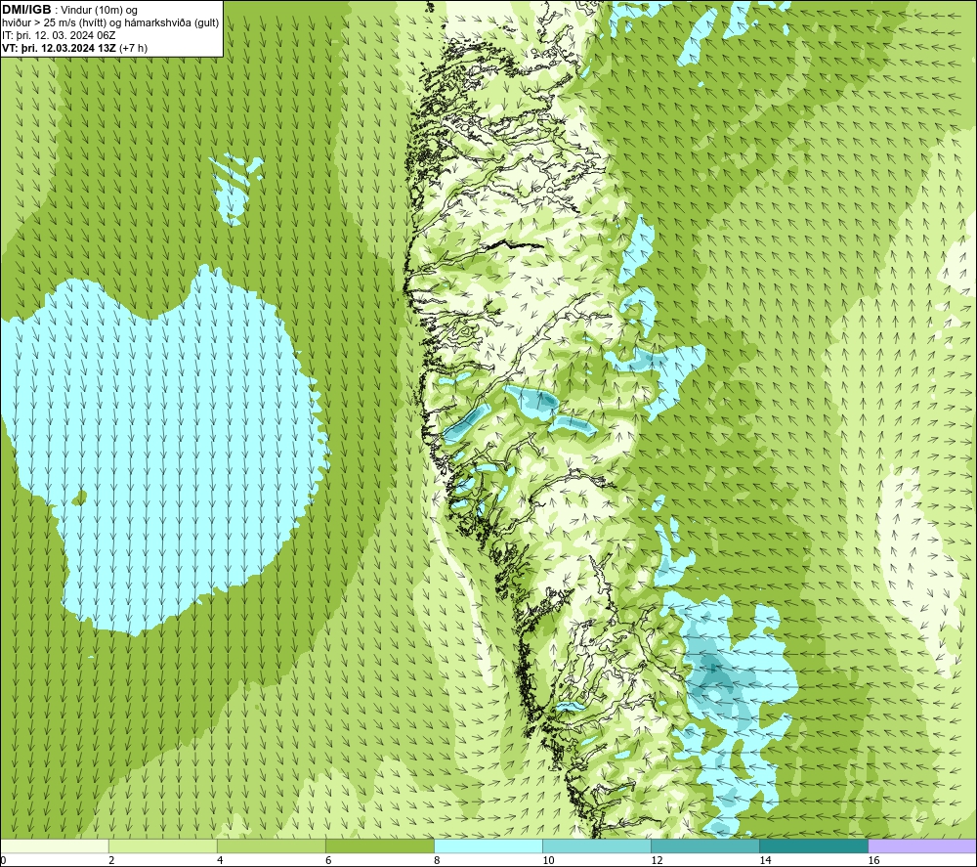Click the legend scale number '12'
Screen dimensions: 977x867
657,861
